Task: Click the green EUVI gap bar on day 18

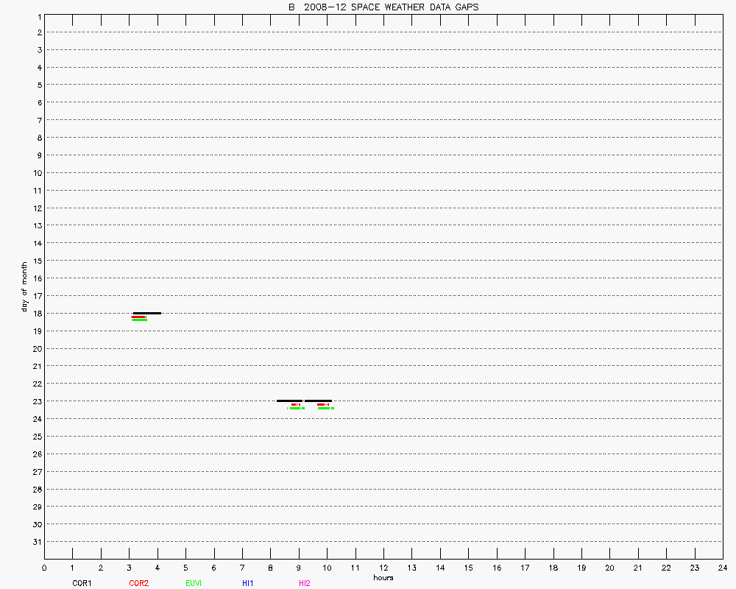Action: click(x=139, y=320)
